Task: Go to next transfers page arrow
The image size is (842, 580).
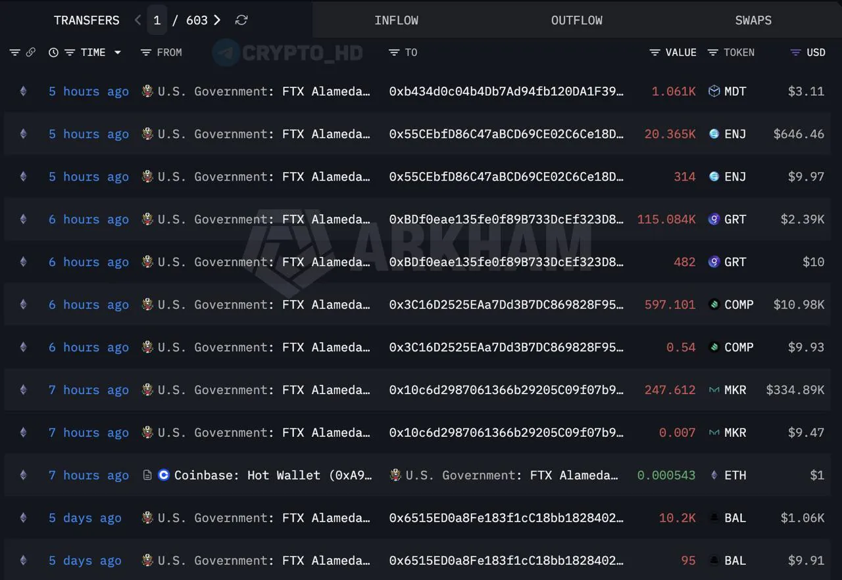Action: point(217,20)
